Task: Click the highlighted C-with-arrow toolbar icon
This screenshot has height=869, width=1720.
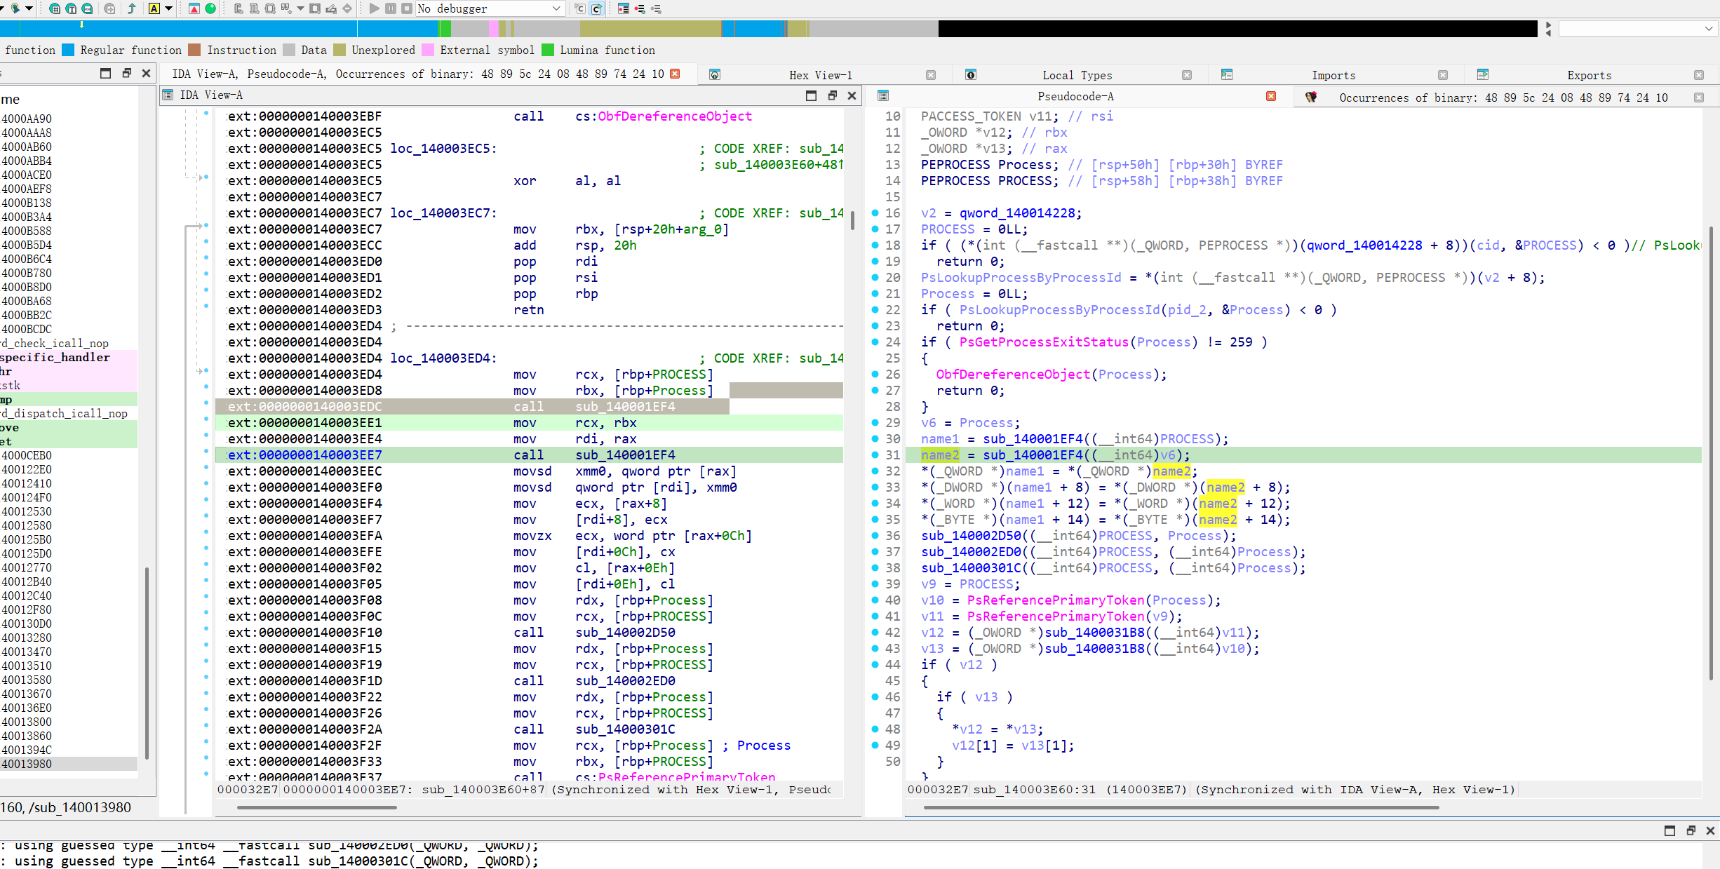Action: click(596, 8)
